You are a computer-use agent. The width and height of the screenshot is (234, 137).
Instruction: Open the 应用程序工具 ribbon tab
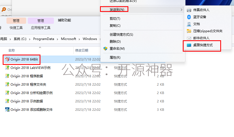pos(41,28)
